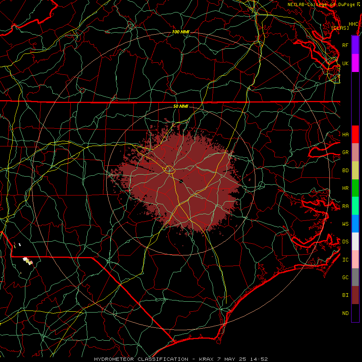
Task: Click the GR legend label
Action: 346,152
